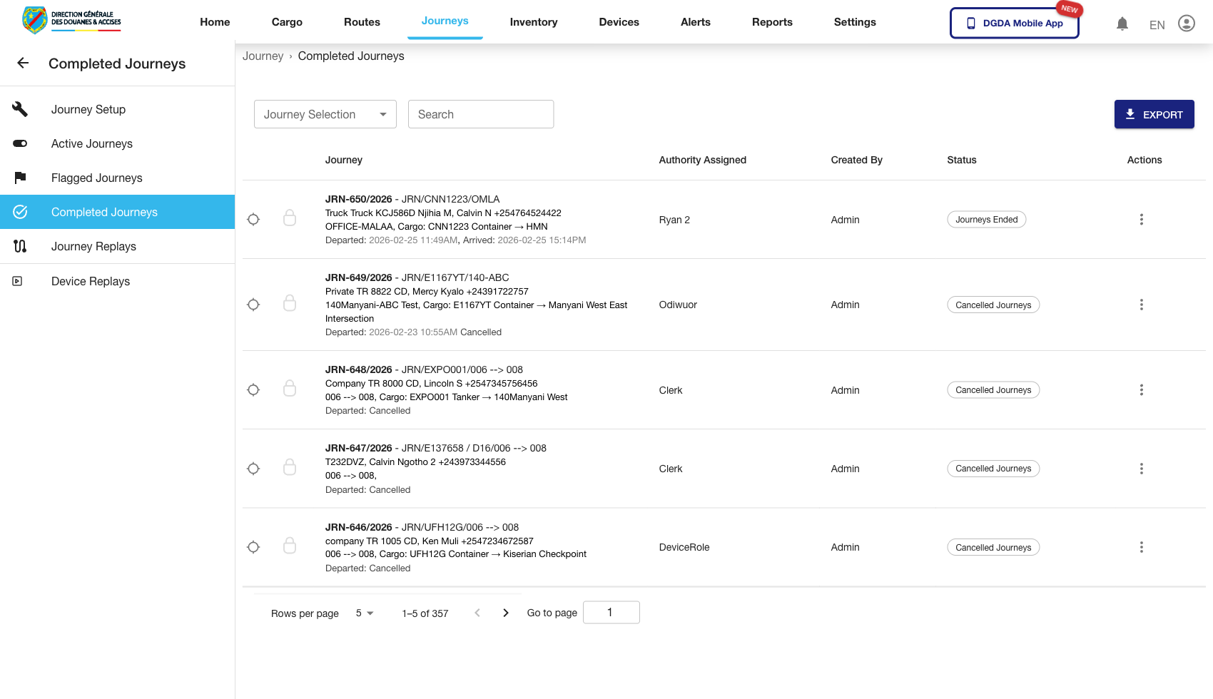1213x699 pixels.
Task: Switch the EN language selector
Action: pos(1157,25)
